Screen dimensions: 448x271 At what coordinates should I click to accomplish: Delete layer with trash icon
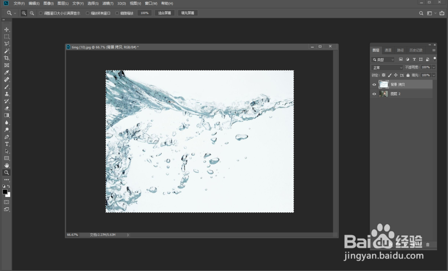tap(428, 245)
